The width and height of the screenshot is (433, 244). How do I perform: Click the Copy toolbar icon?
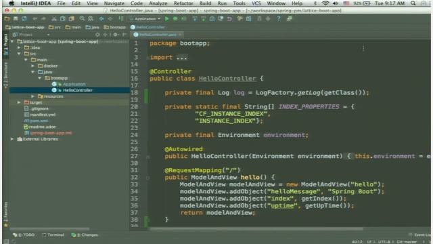click(63, 19)
